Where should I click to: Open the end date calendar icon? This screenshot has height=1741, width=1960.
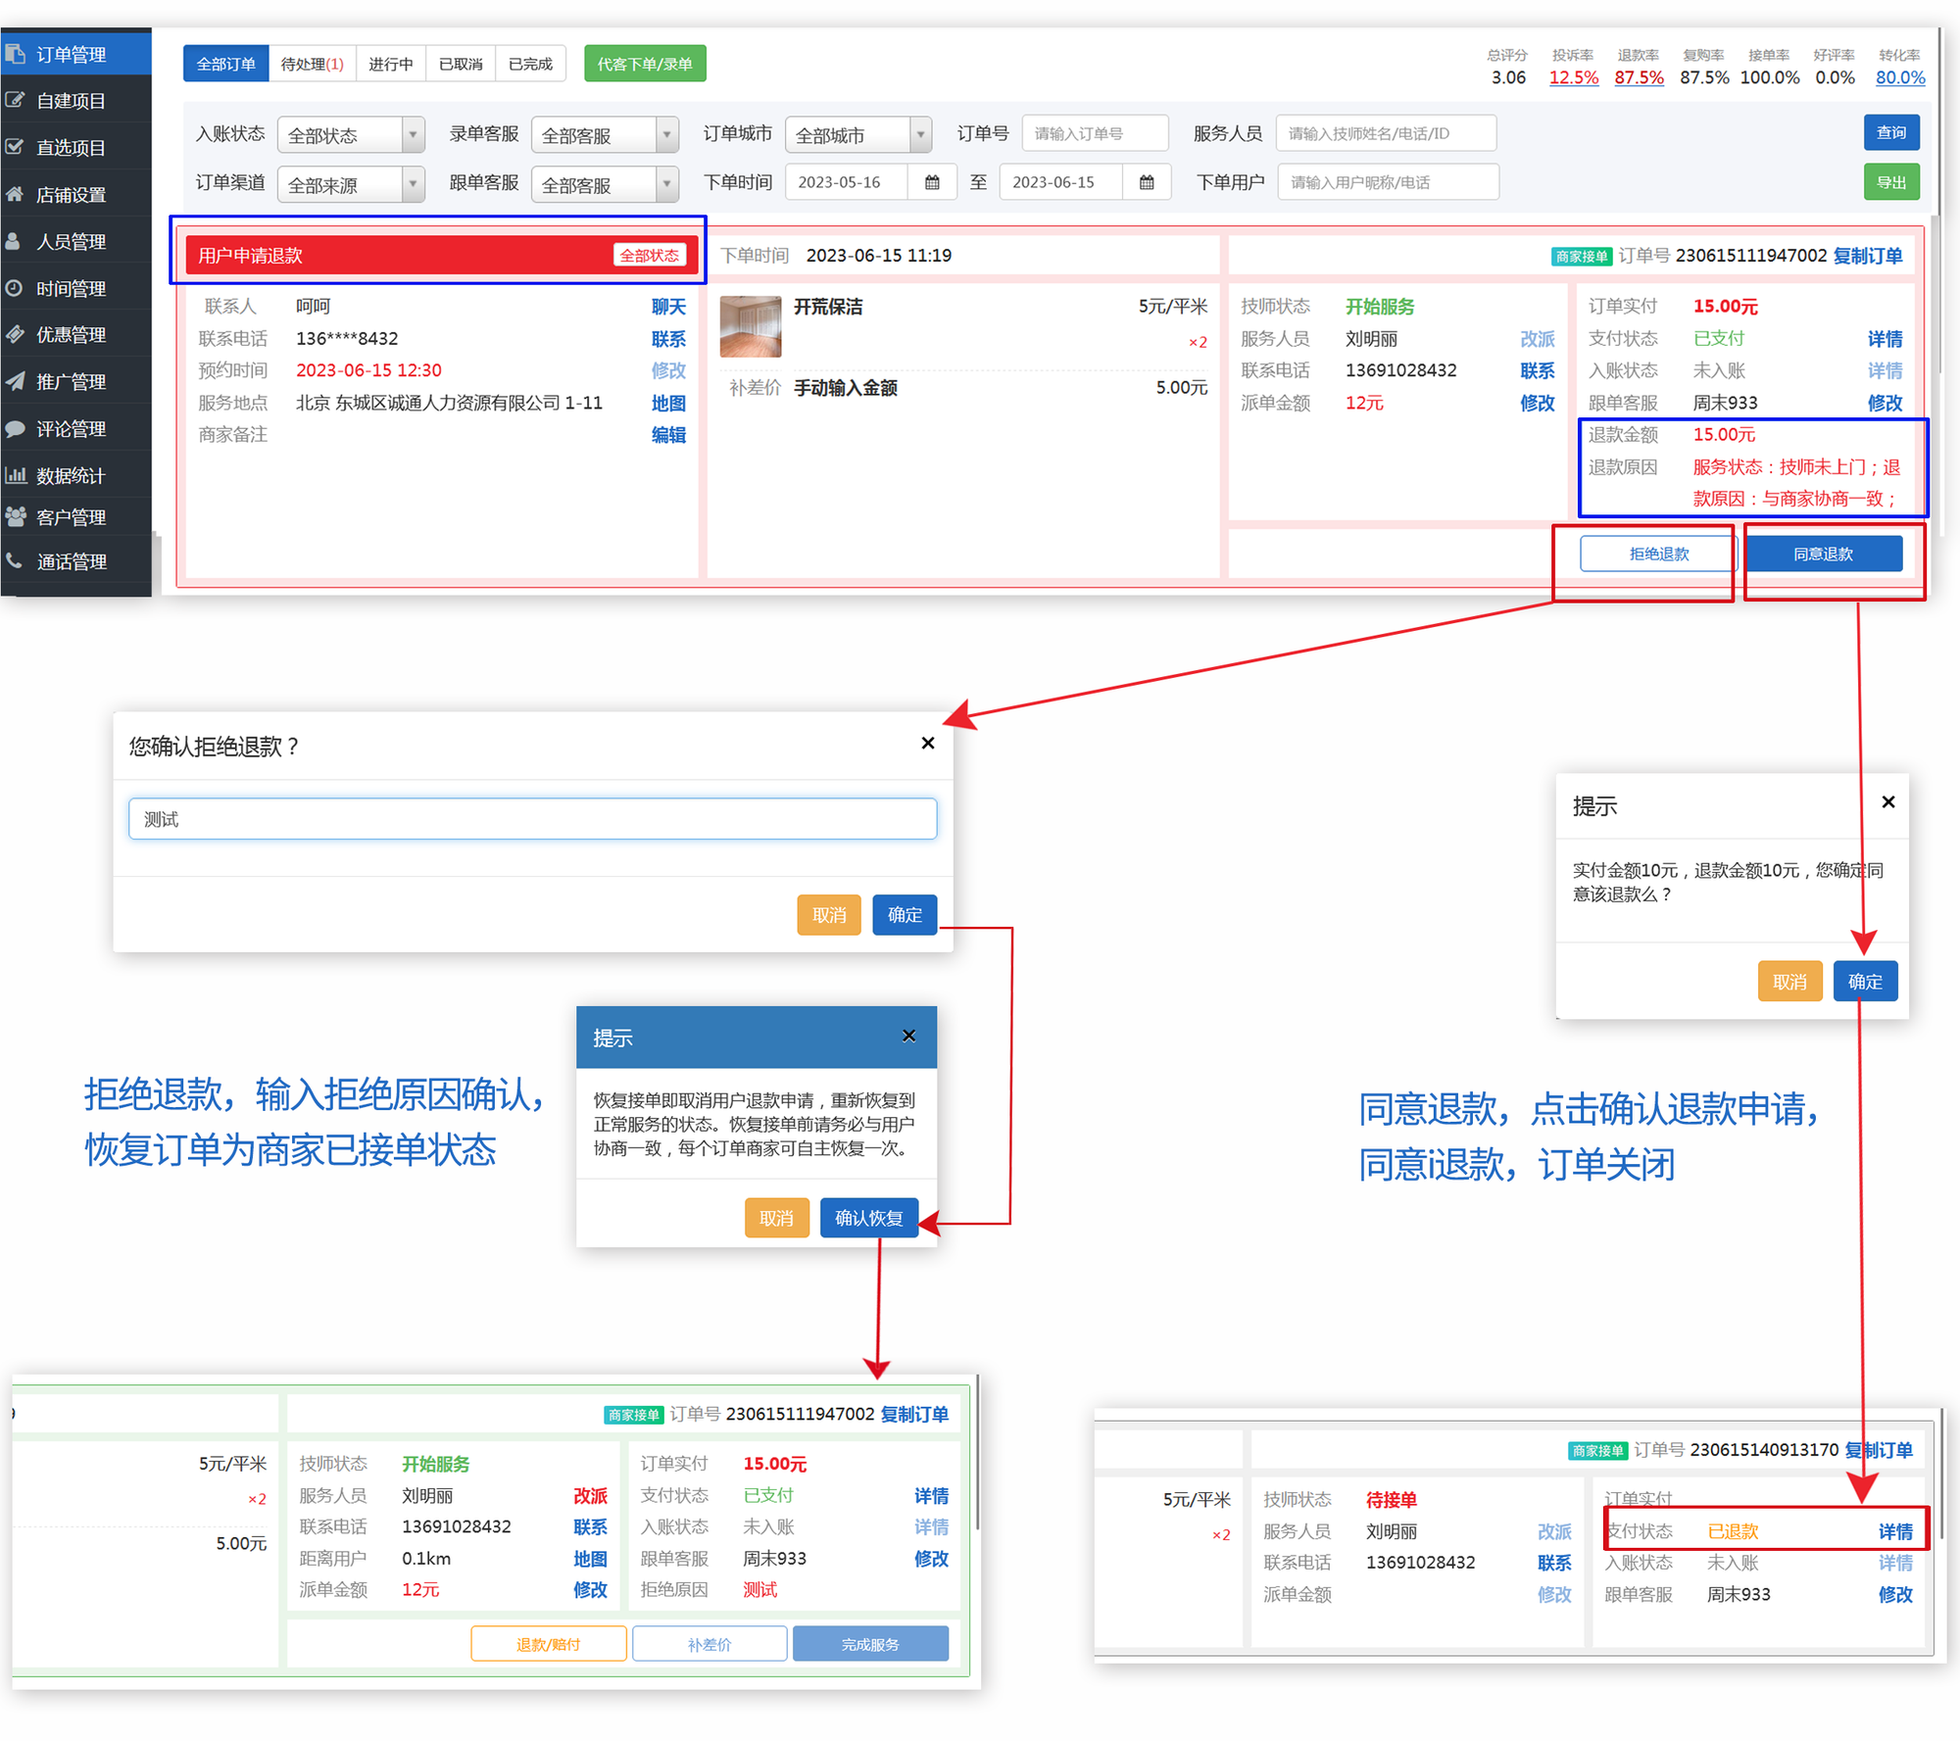pyautogui.click(x=1147, y=182)
